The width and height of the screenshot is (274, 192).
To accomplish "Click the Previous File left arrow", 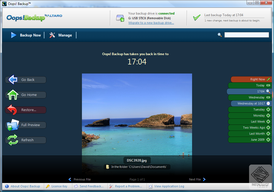I will pyautogui.click(x=70, y=179).
